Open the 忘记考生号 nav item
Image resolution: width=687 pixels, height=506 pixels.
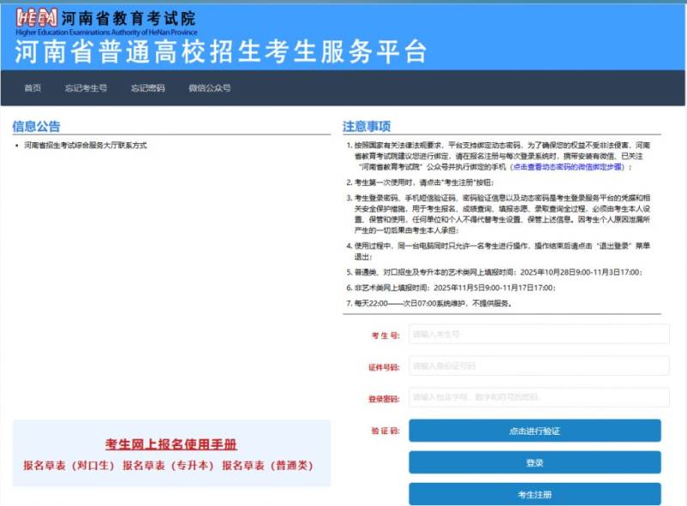click(86, 88)
